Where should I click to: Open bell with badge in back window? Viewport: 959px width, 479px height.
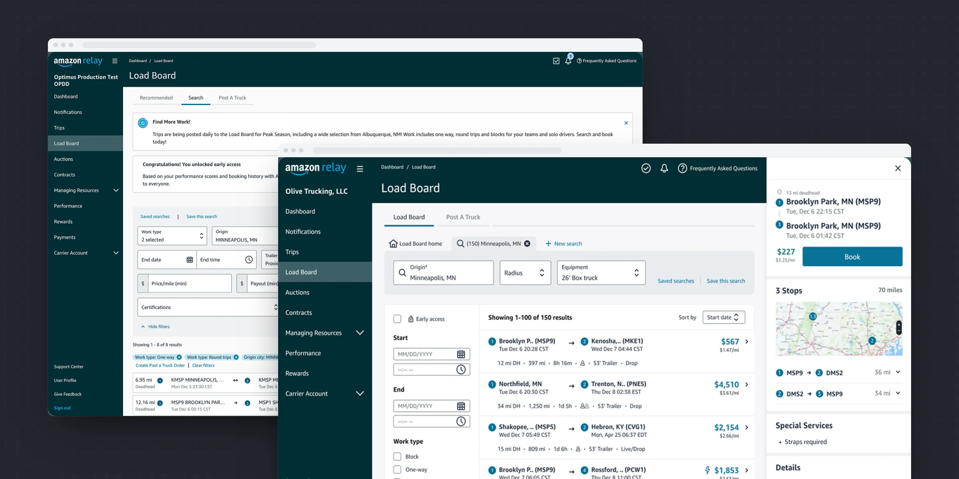[568, 61]
